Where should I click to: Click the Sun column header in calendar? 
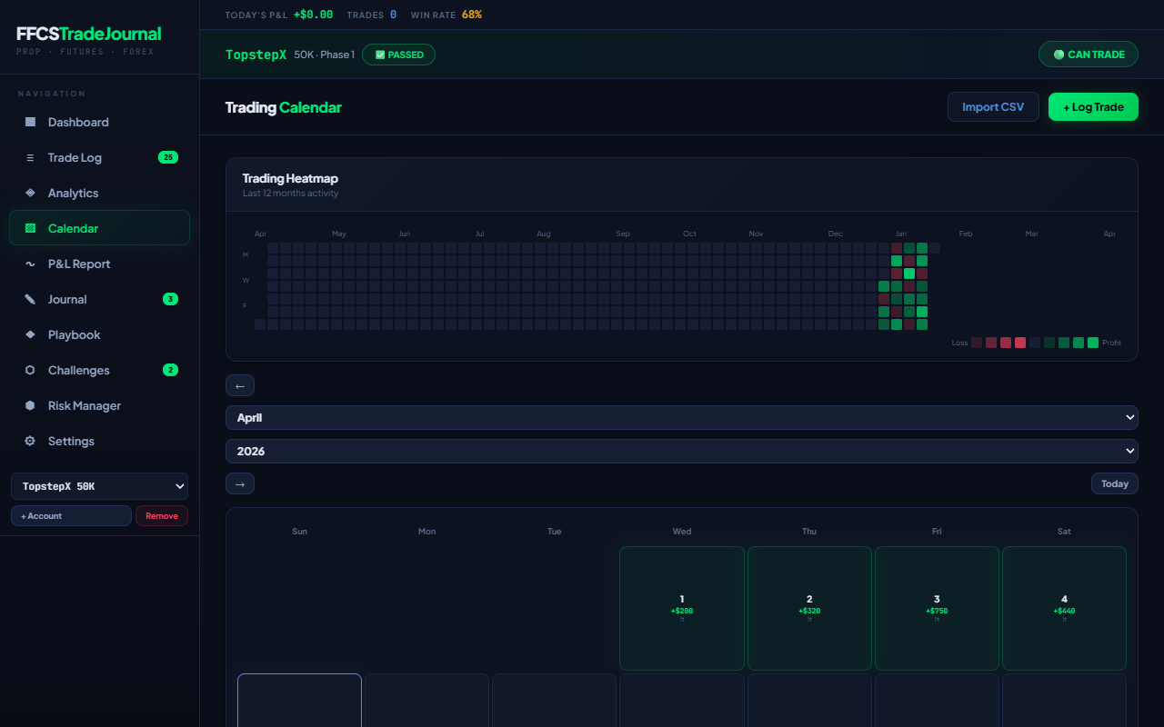click(x=299, y=532)
